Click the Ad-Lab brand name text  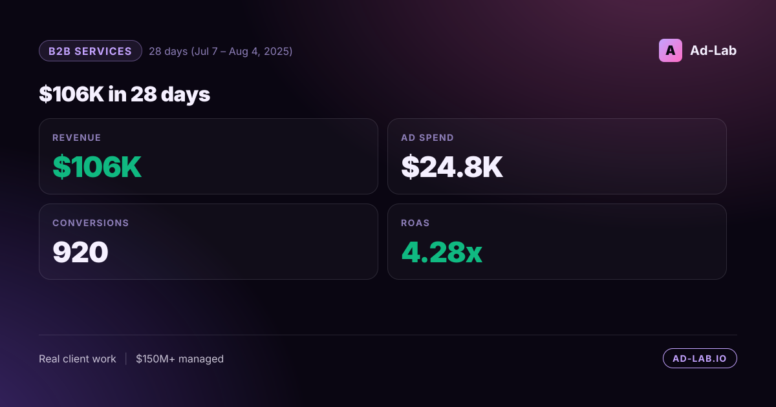click(x=713, y=50)
